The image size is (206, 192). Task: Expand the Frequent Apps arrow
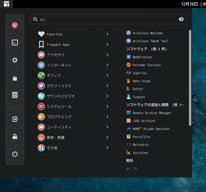click(107, 44)
